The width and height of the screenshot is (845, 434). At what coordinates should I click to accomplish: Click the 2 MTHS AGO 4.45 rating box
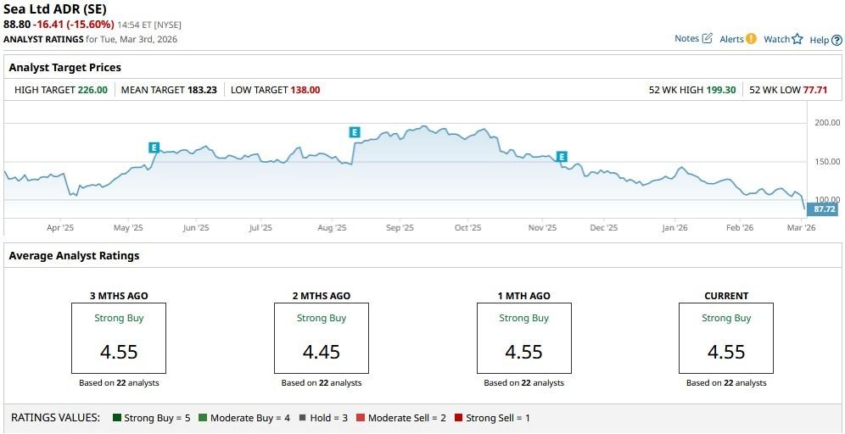[322, 338]
